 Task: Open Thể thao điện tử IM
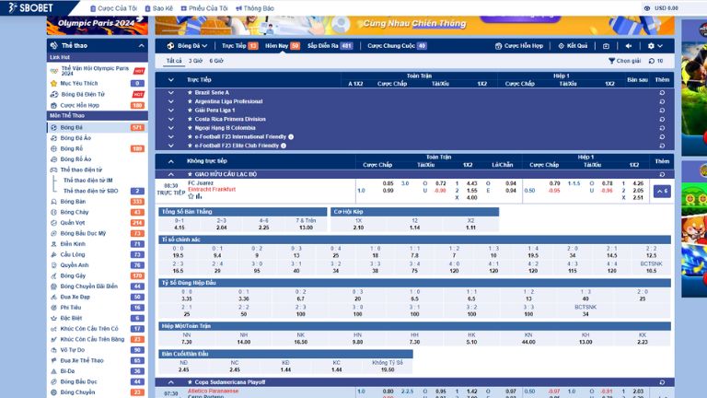88,180
